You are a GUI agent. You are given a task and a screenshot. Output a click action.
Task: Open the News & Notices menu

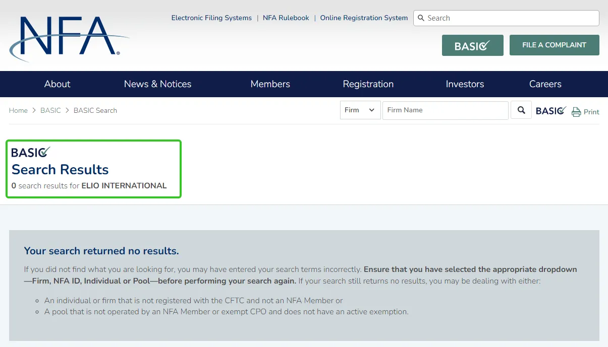[x=157, y=84]
